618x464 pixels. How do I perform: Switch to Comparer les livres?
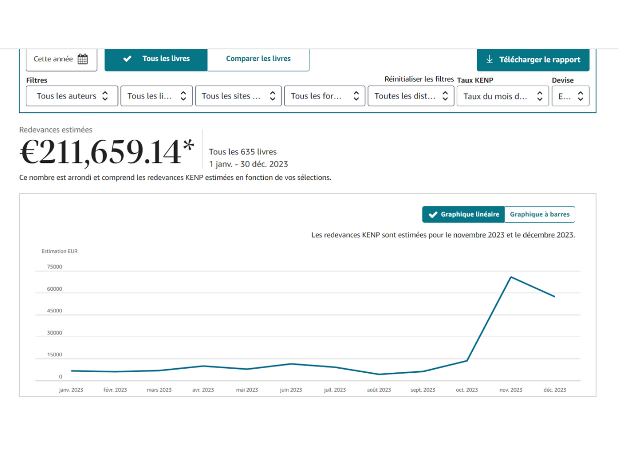(258, 59)
